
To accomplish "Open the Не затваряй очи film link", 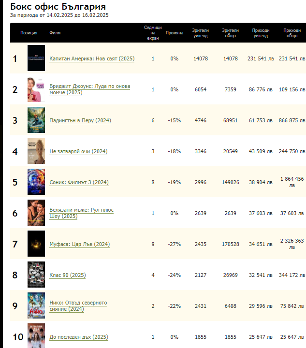I will (x=78, y=151).
